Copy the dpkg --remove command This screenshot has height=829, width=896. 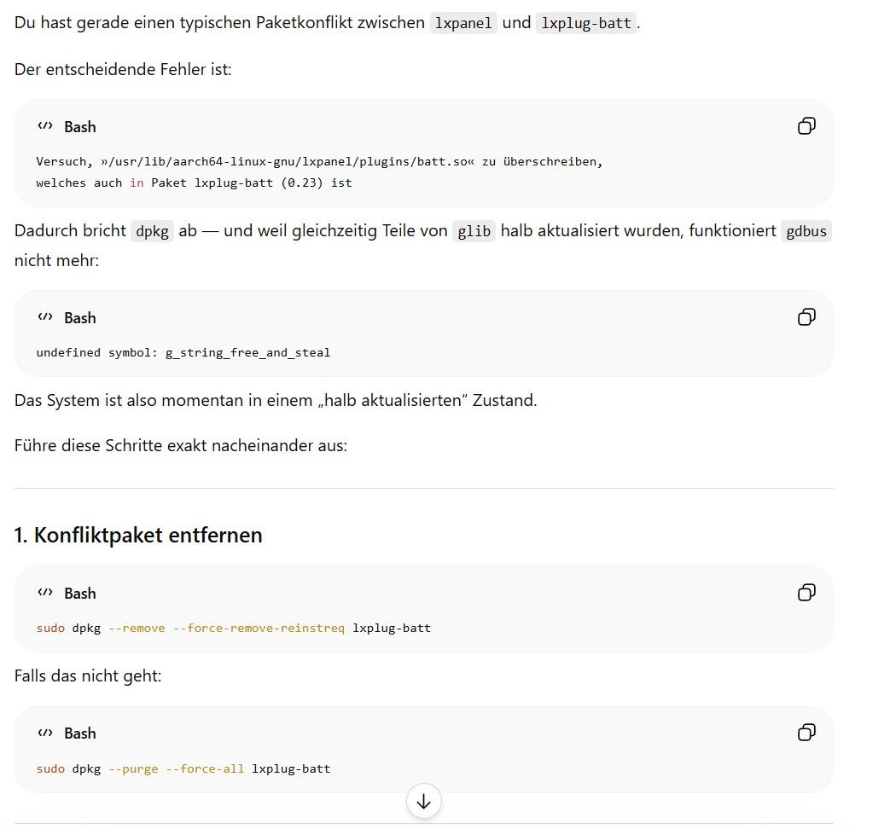pyautogui.click(x=806, y=593)
